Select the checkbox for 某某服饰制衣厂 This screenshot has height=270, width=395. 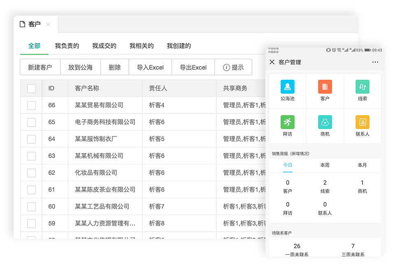[x=31, y=139]
